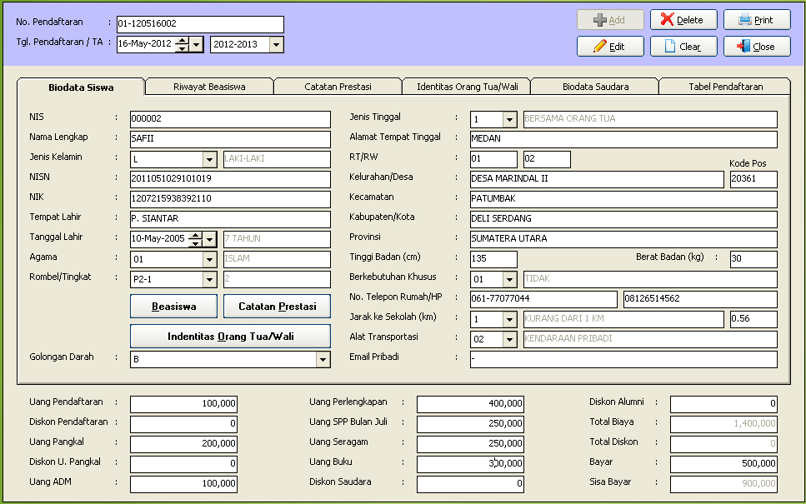Click the Tgl. Pendaftaran date spinner arrows
The image size is (806, 504).
182,45
